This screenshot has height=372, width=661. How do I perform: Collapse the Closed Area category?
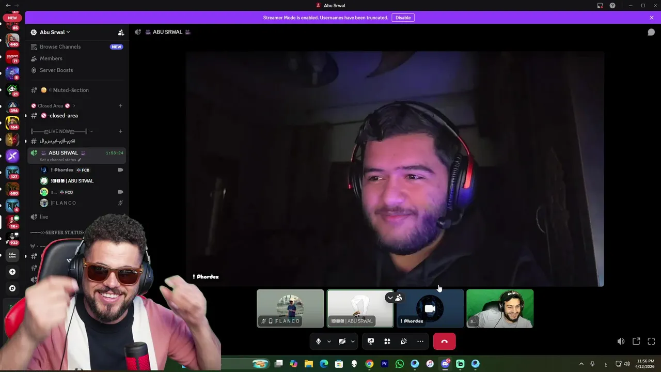pos(54,106)
